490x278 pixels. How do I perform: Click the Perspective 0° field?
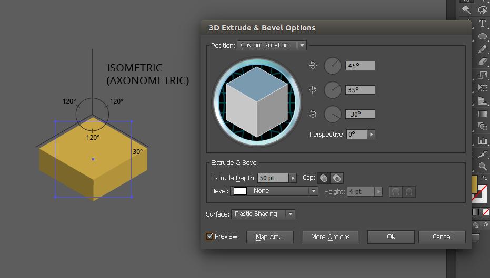point(356,134)
